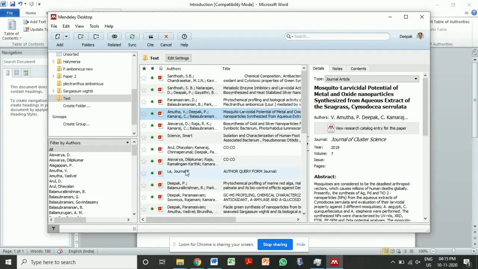Switch to the Contents tab

(358, 69)
